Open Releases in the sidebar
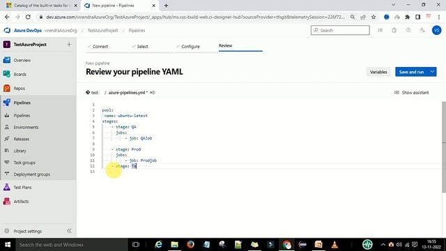 pyautogui.click(x=22, y=139)
